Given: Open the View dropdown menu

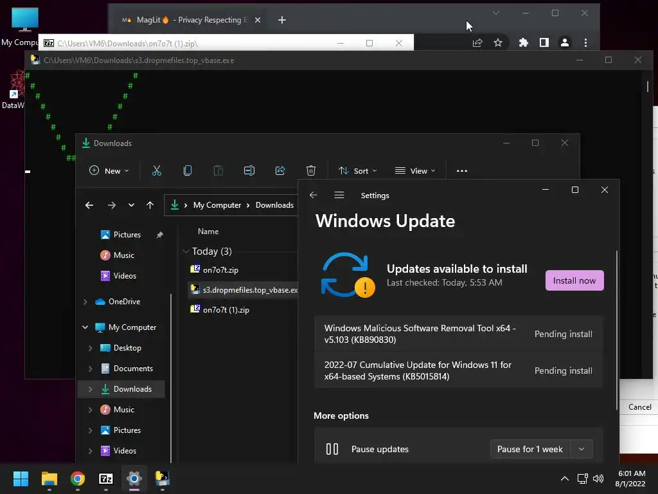Looking at the screenshot, I should [x=415, y=170].
